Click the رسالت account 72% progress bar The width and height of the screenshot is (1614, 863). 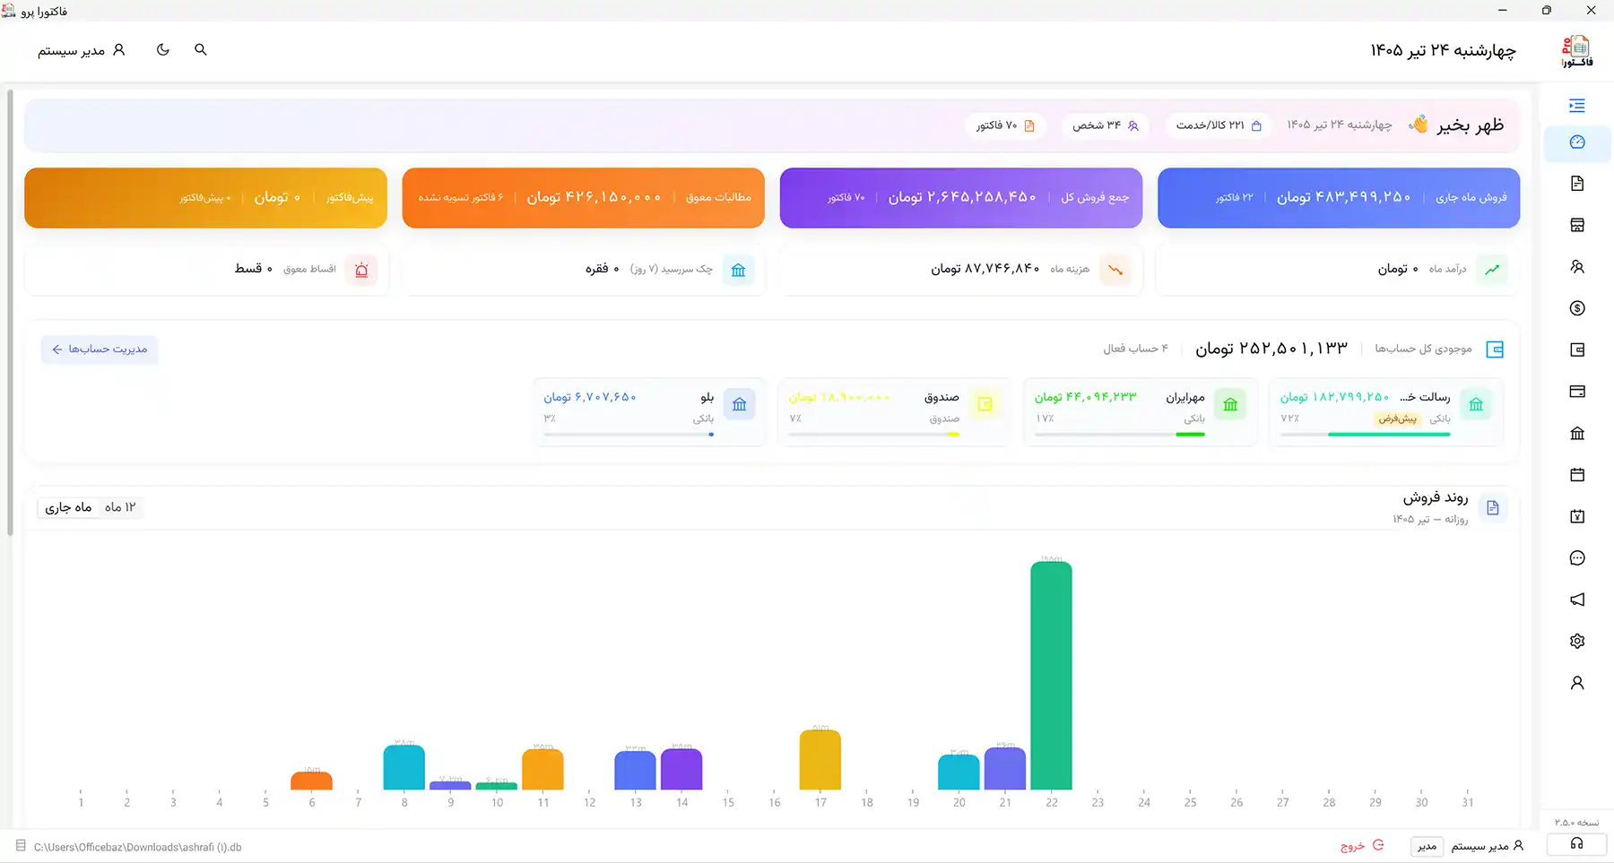pyautogui.click(x=1365, y=435)
